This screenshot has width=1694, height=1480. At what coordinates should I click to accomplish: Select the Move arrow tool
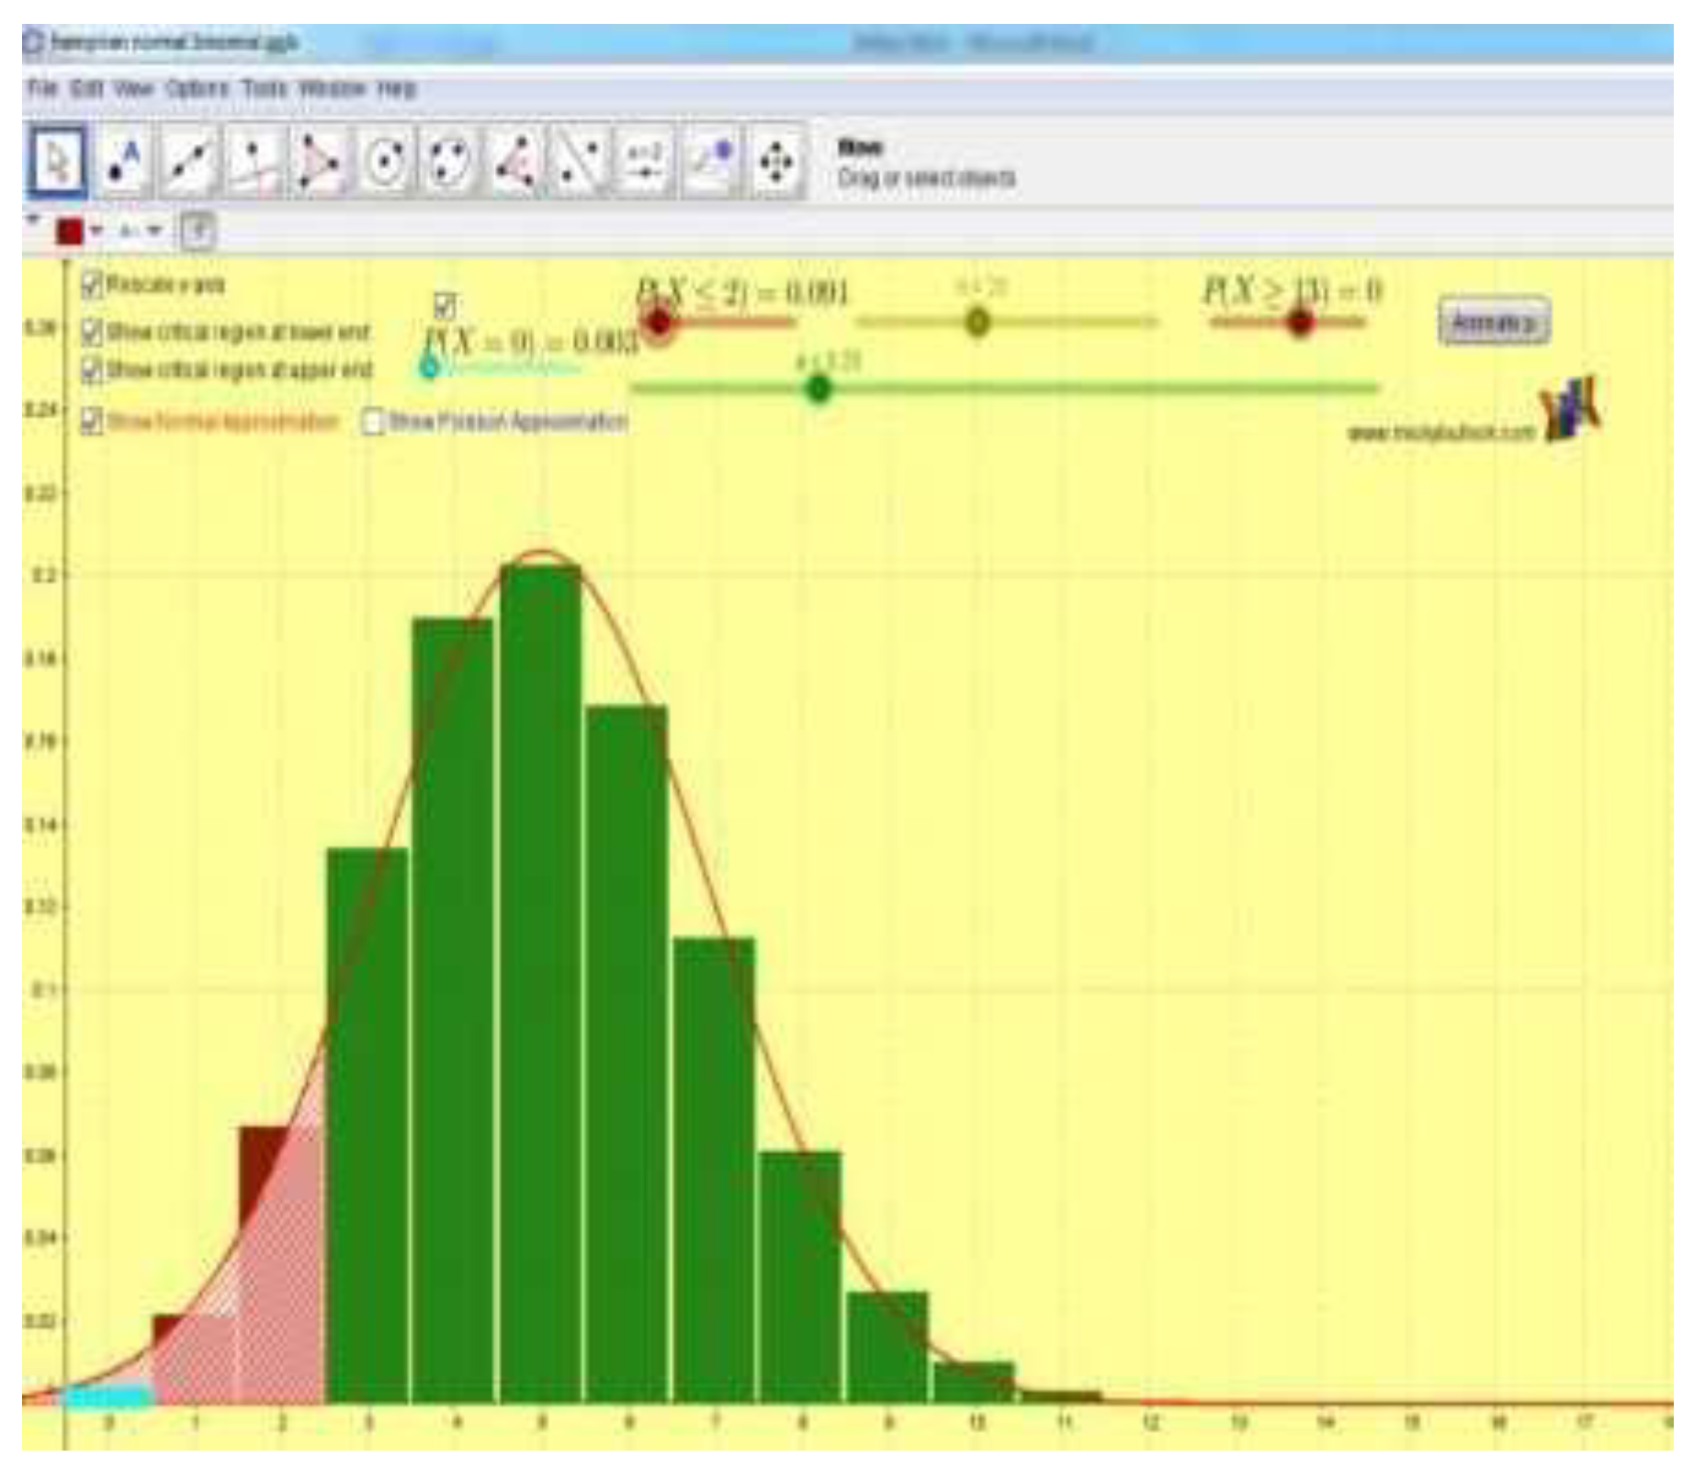coord(57,164)
